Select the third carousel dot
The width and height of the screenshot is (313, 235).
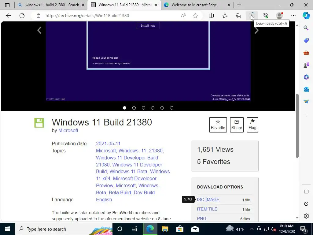(143, 108)
